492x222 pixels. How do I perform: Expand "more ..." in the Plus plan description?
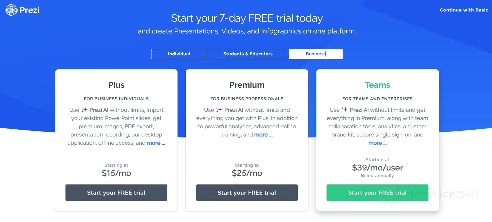pos(156,143)
